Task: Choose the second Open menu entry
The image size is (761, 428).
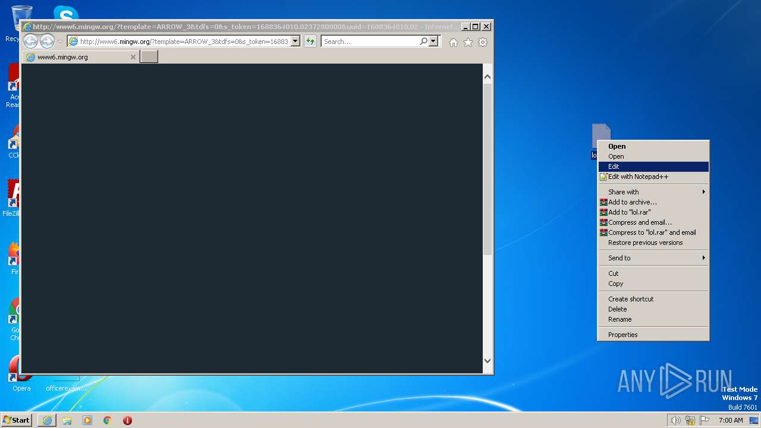Action: click(x=653, y=156)
